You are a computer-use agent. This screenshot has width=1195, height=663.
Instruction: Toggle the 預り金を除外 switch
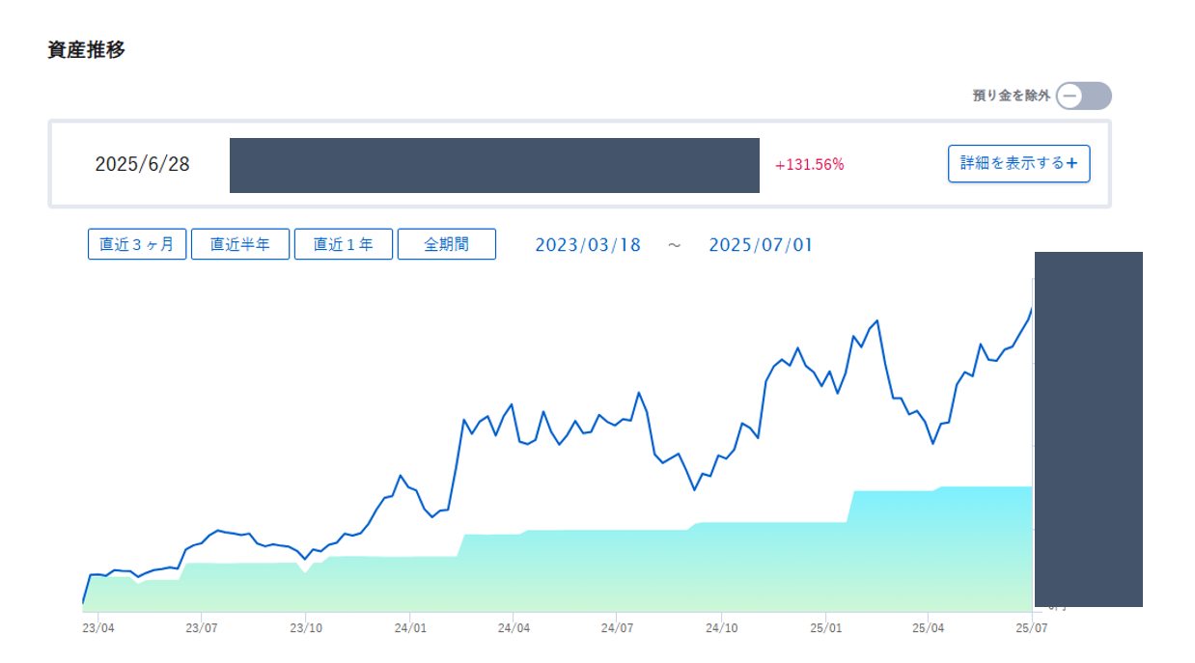[1083, 97]
